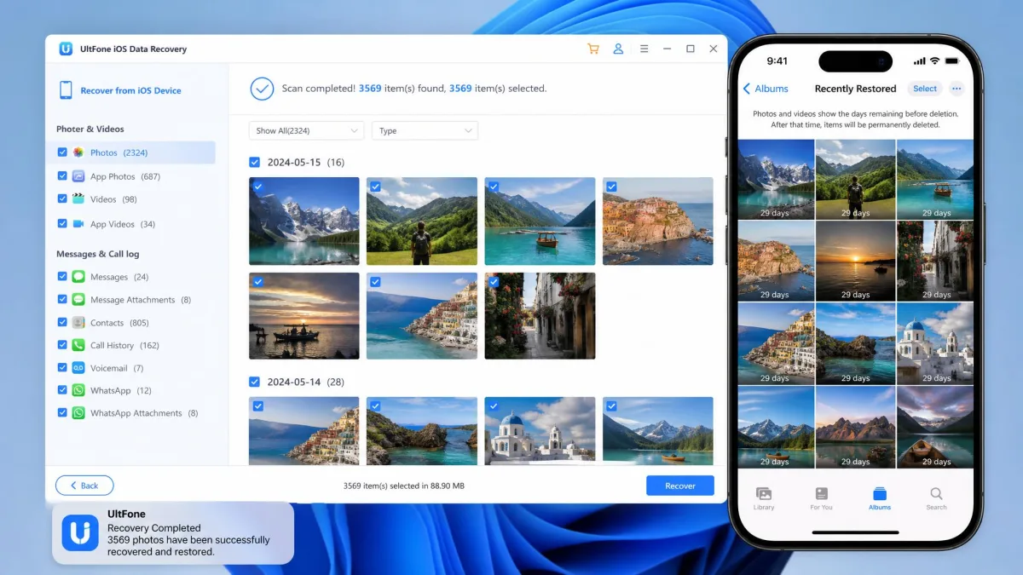Click the UltFone logo in title bar
The width and height of the screenshot is (1023, 575).
[66, 49]
